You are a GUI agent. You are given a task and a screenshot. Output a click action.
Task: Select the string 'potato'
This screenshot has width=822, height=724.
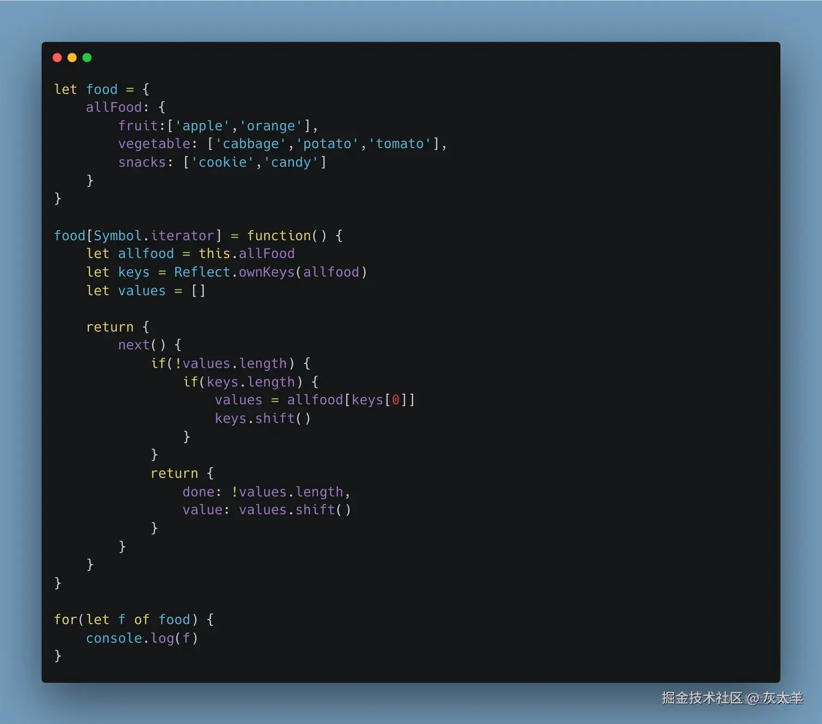point(327,144)
